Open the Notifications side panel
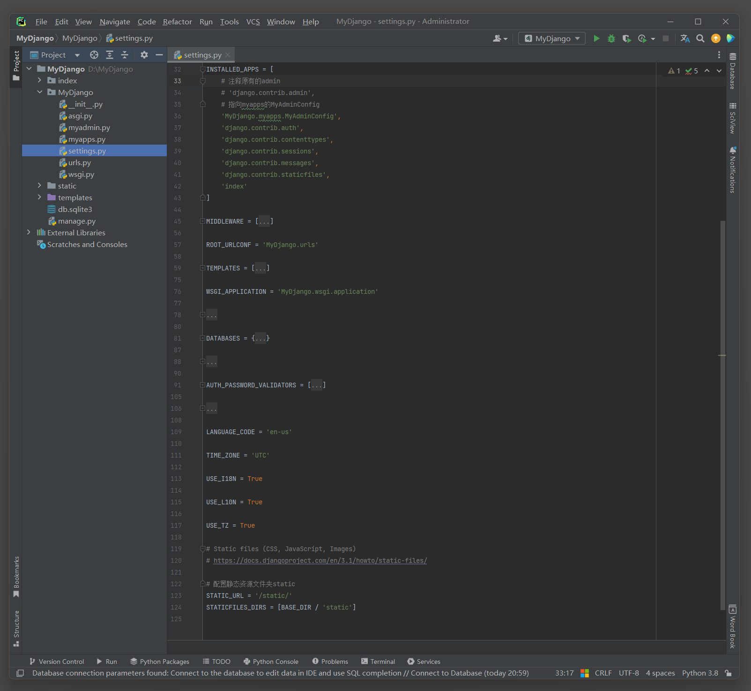The width and height of the screenshot is (751, 691). click(x=733, y=169)
